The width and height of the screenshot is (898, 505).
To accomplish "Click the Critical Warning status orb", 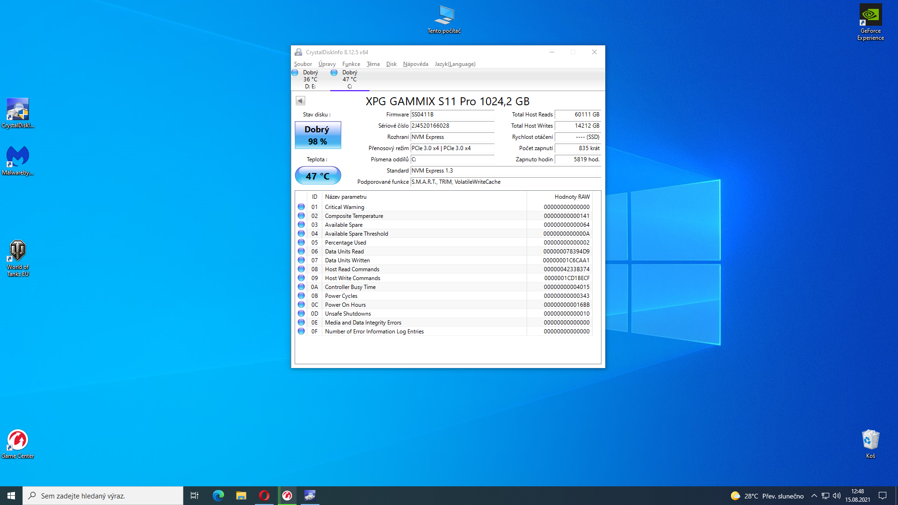I will point(301,207).
